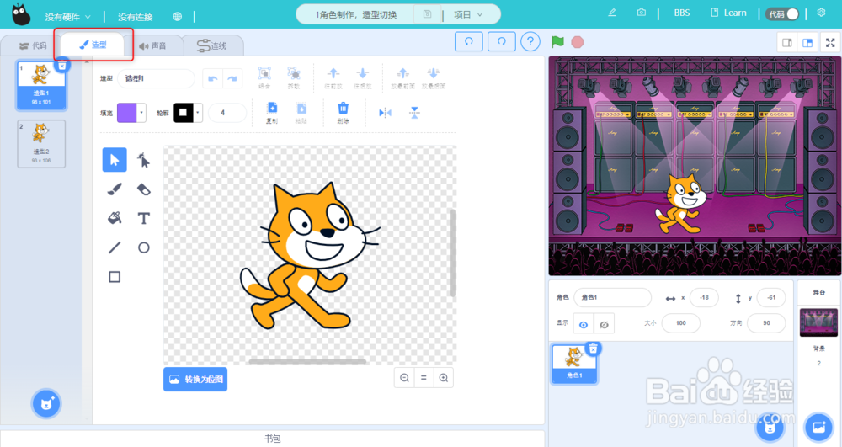Click the bring forward (往前放) icon

pyautogui.click(x=333, y=77)
